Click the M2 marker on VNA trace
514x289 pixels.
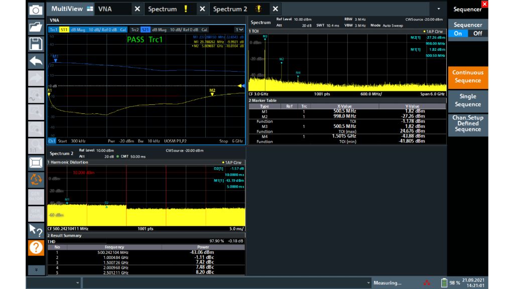click(212, 94)
